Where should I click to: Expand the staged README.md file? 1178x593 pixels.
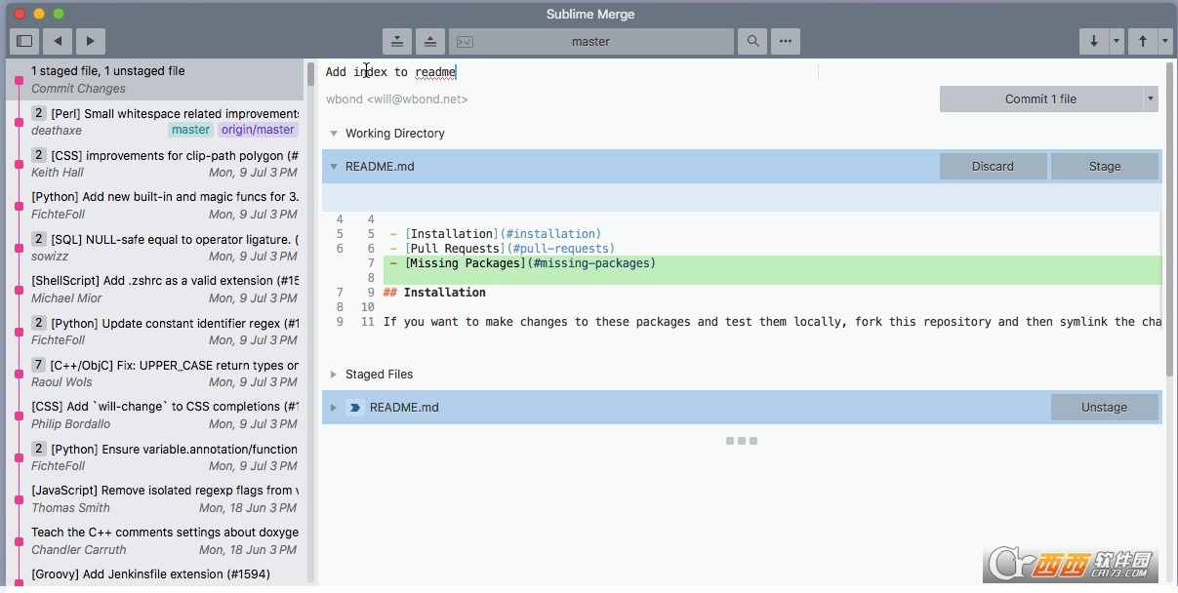pos(334,408)
